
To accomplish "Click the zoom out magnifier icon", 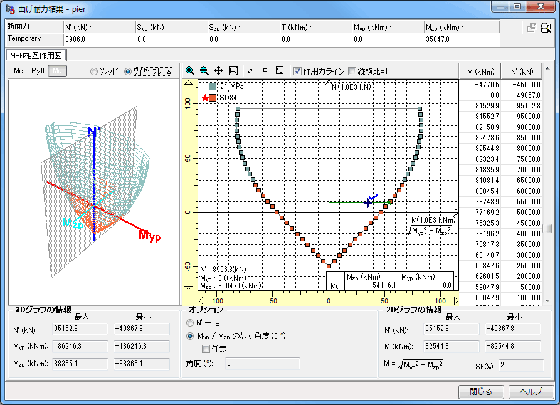I will (204, 71).
